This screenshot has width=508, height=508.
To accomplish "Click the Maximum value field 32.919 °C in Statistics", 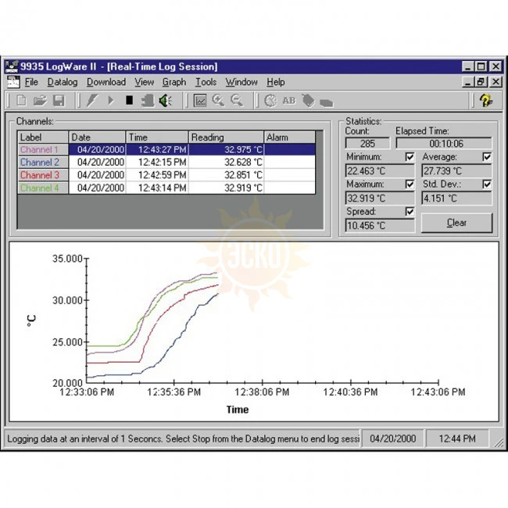I will point(380,198).
